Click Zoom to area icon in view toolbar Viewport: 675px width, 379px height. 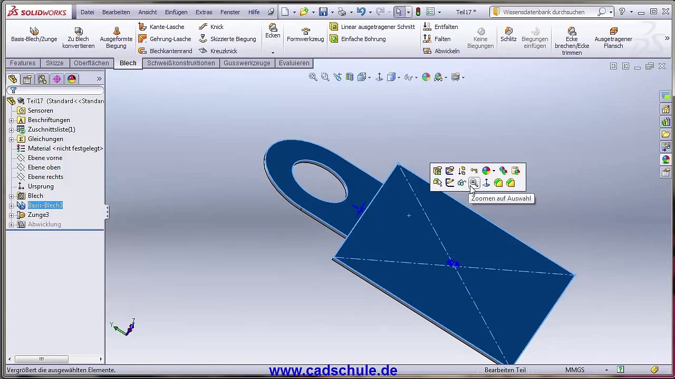(x=325, y=77)
